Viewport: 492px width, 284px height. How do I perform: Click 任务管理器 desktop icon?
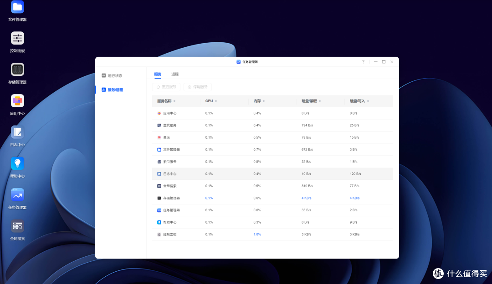pos(17,195)
